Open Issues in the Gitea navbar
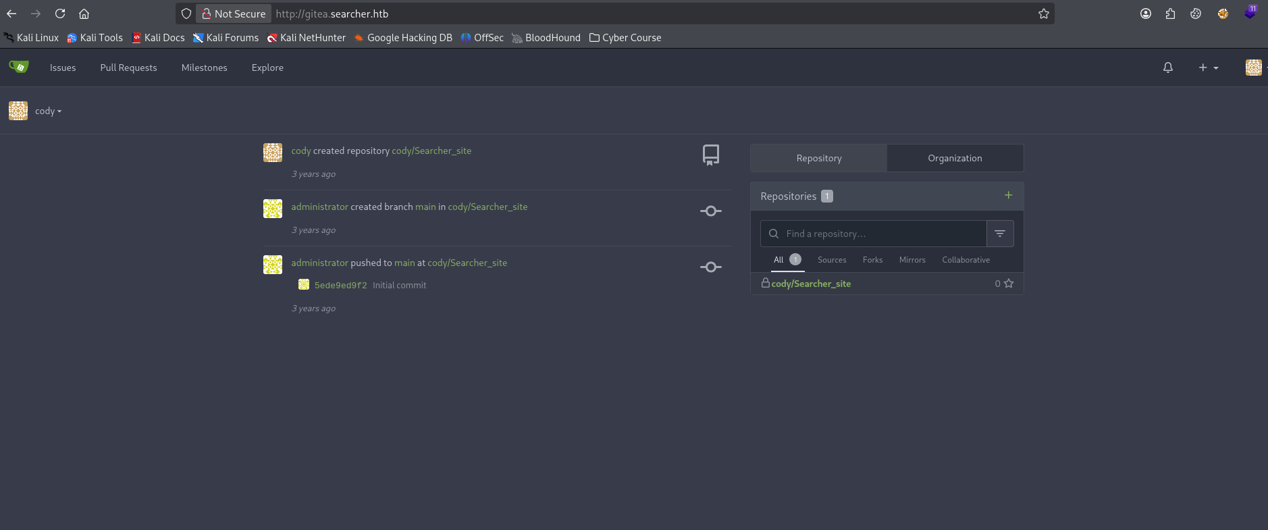1268x530 pixels. (x=63, y=68)
